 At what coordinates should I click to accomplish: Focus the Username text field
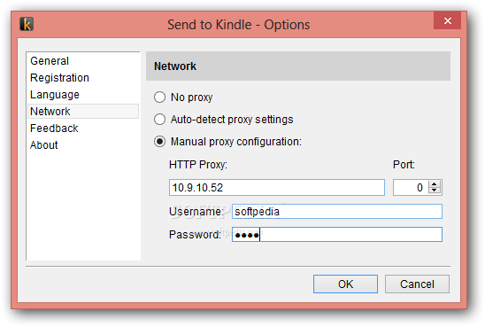pos(337,212)
